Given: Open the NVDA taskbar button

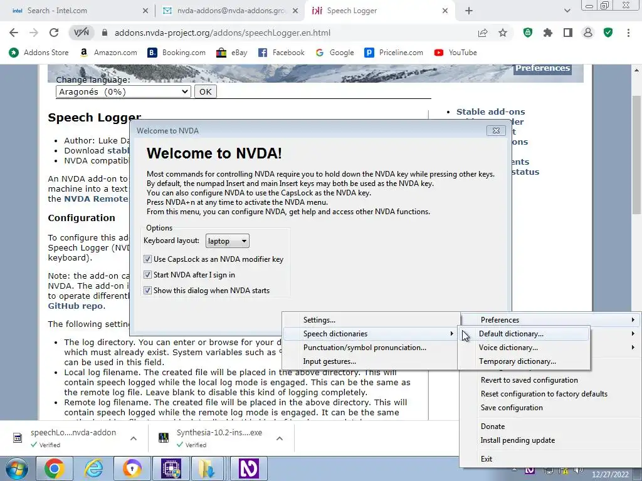Looking at the screenshot, I should tap(248, 468).
